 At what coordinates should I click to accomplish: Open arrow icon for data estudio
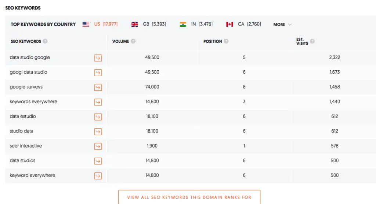coord(98,117)
